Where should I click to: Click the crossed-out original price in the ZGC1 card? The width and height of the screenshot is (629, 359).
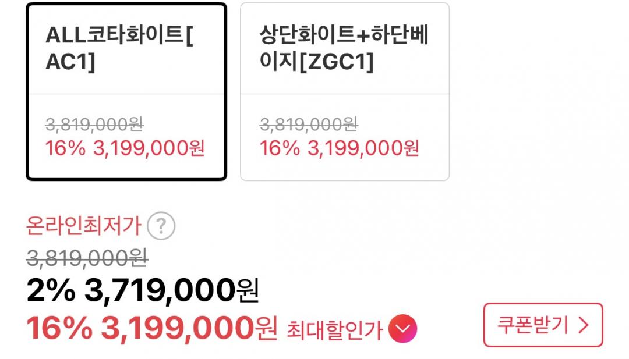309,124
